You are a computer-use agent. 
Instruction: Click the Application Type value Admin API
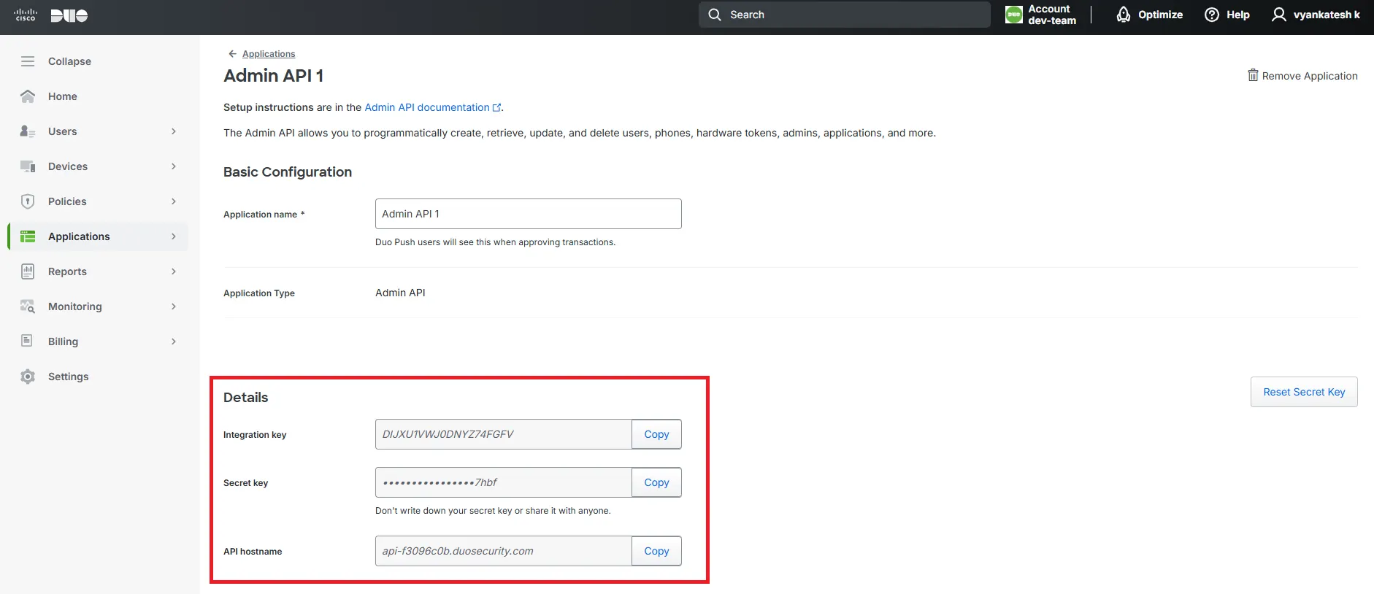coord(400,293)
